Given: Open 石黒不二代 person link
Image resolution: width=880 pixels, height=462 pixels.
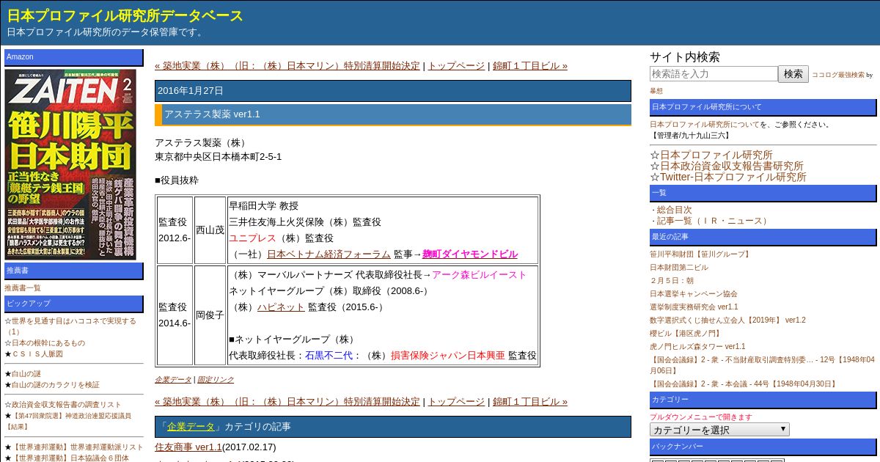Looking at the screenshot, I should click(x=329, y=356).
